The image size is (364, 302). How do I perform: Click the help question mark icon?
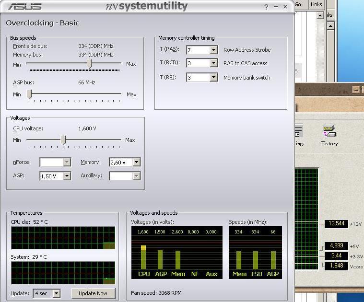(x=266, y=7)
